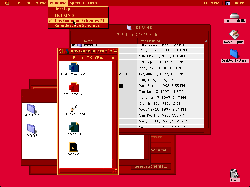250x187 pixels.
Task: Open the View menu
Action: pos(41,3)
